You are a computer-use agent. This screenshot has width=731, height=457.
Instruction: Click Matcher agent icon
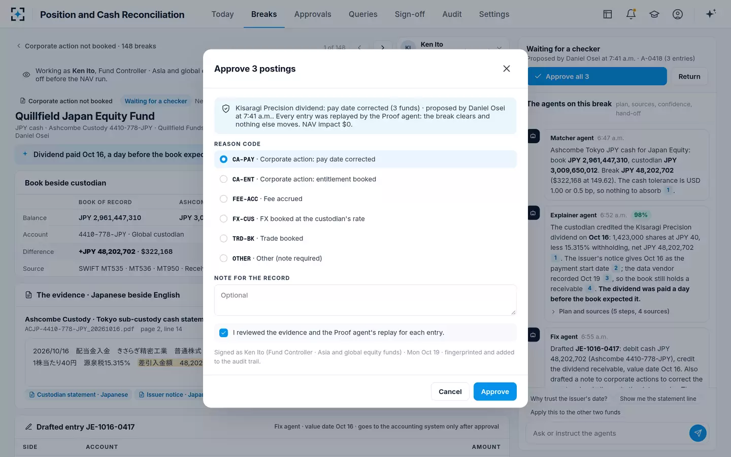tap(533, 136)
